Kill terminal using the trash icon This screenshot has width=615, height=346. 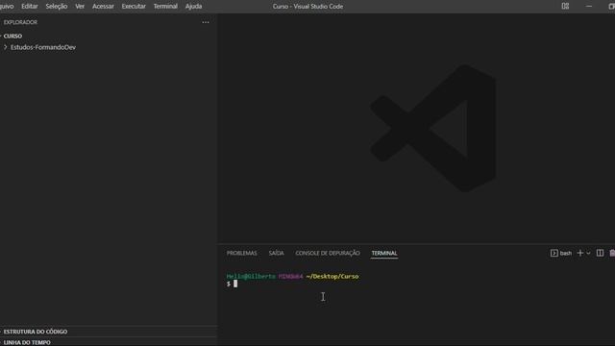pos(612,253)
